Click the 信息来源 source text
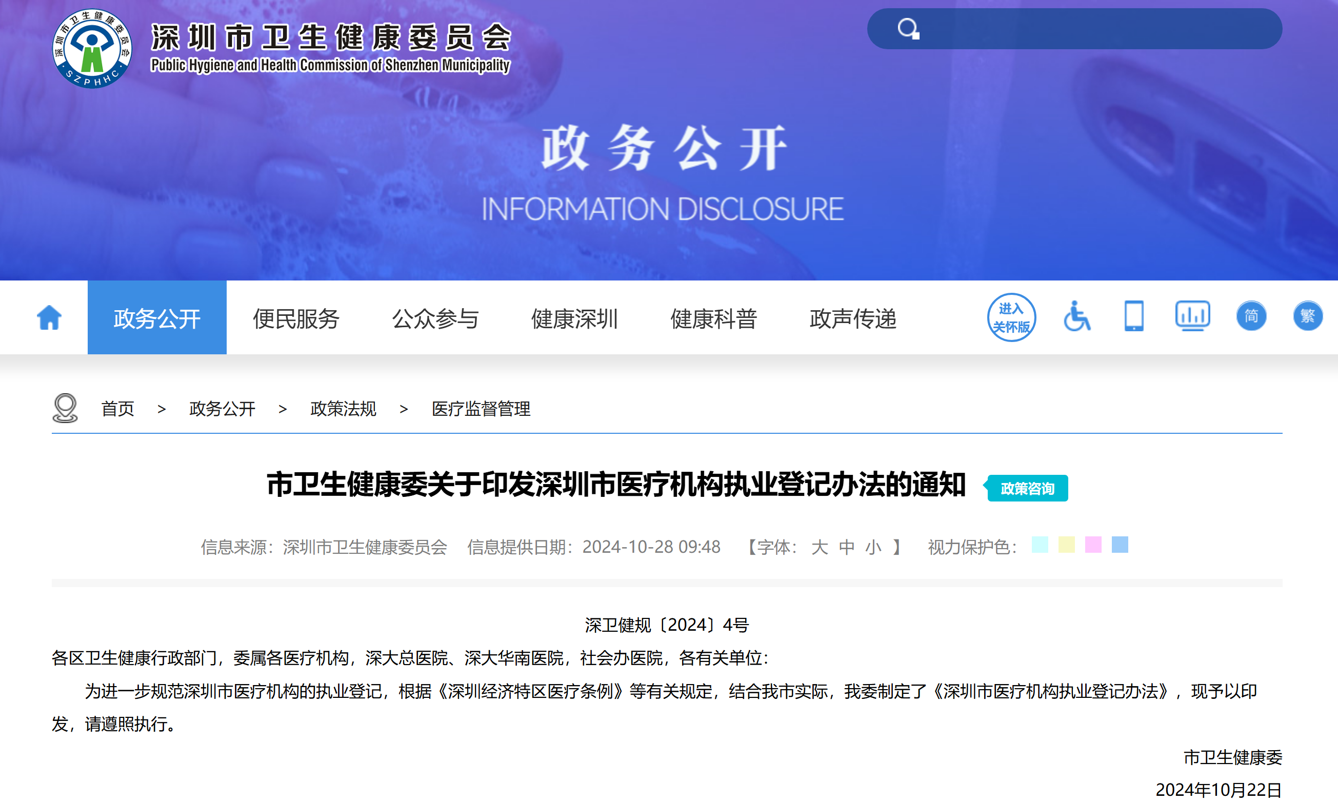The image size is (1338, 803). pos(324,547)
